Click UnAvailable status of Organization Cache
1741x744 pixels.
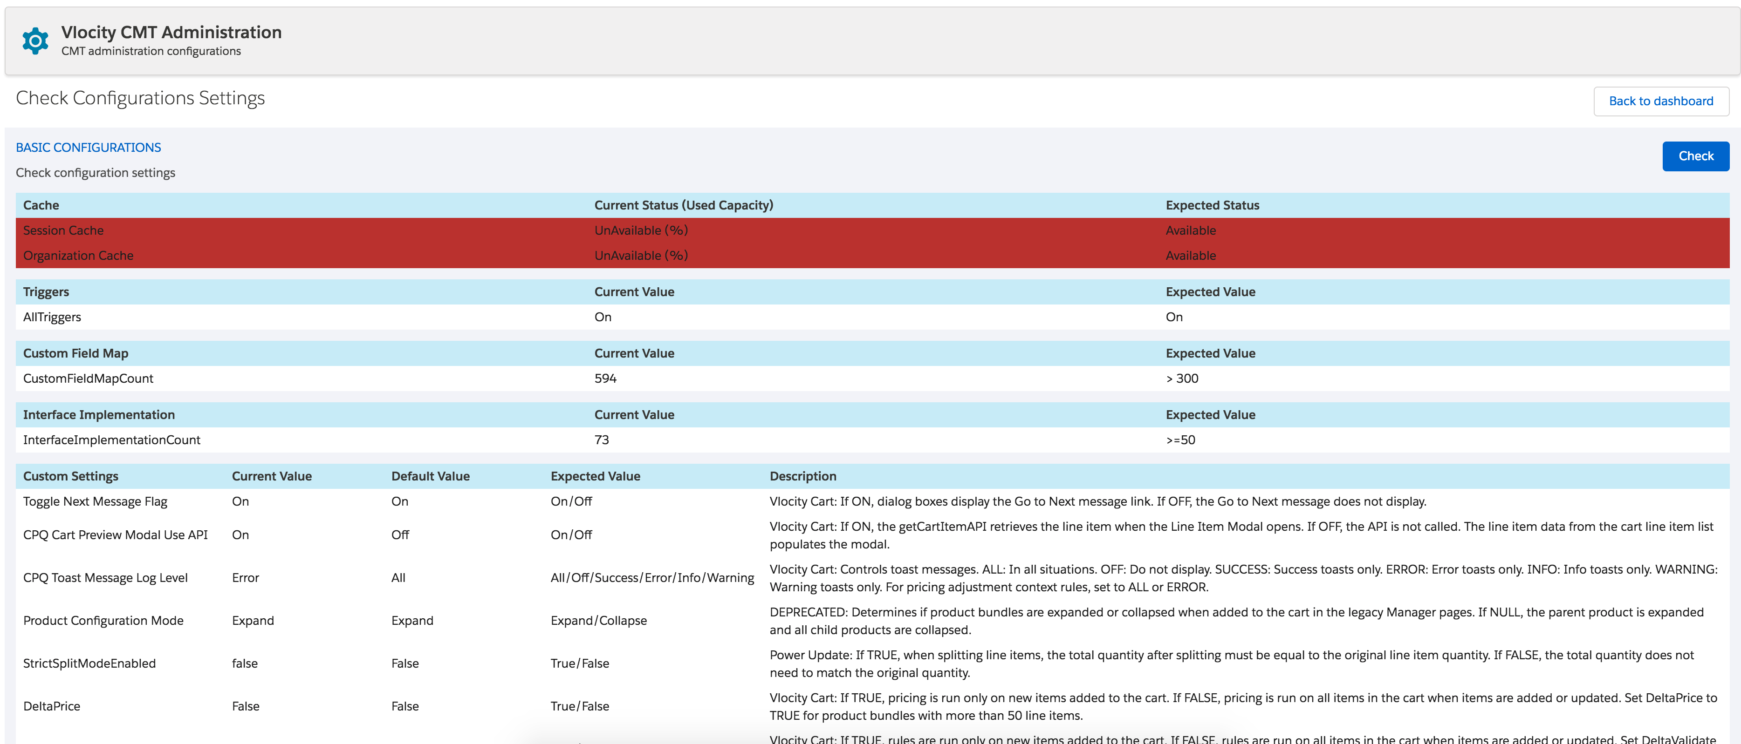coord(641,255)
